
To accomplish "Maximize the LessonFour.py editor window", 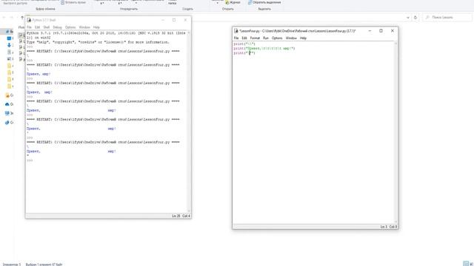I will click(x=381, y=31).
